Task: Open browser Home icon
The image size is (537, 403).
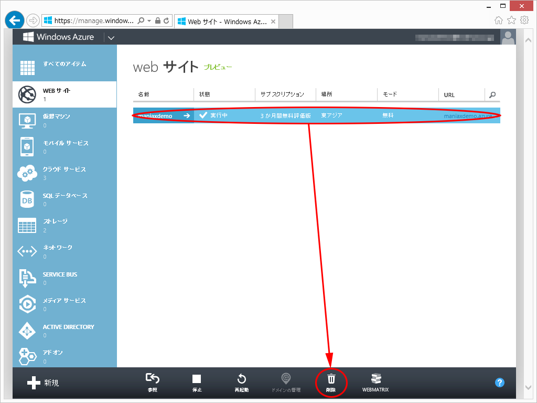Action: click(499, 20)
